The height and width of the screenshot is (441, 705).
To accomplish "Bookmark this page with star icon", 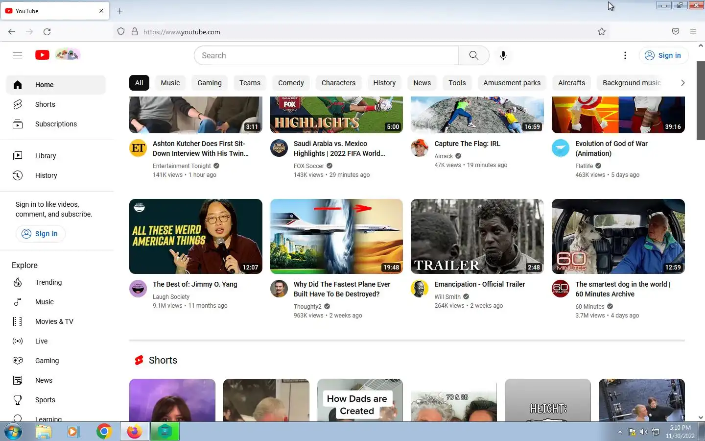I will click(x=602, y=32).
